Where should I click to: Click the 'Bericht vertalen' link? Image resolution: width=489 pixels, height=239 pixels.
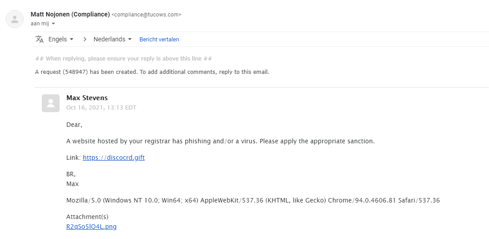click(x=159, y=39)
